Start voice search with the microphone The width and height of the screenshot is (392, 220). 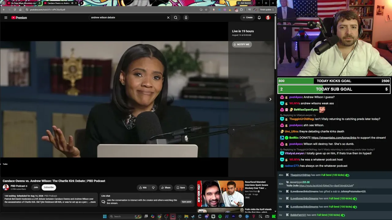(x=186, y=17)
